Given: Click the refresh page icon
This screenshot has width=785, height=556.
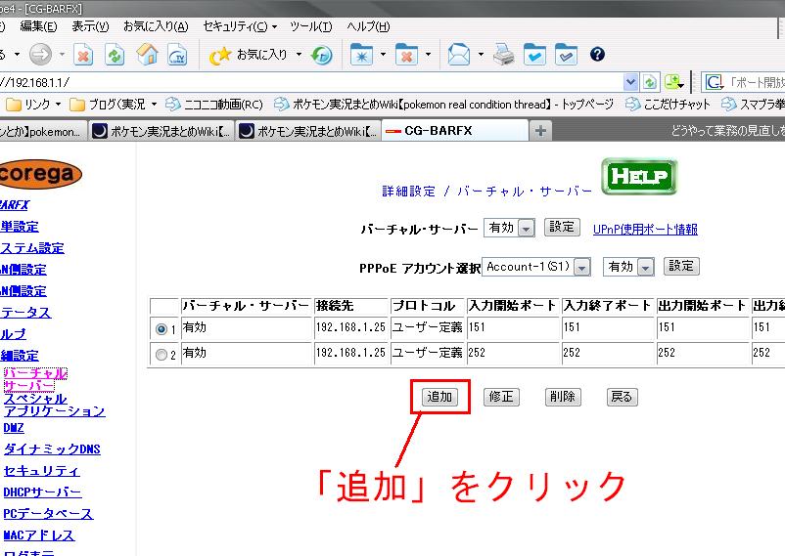Looking at the screenshot, I should [115, 55].
